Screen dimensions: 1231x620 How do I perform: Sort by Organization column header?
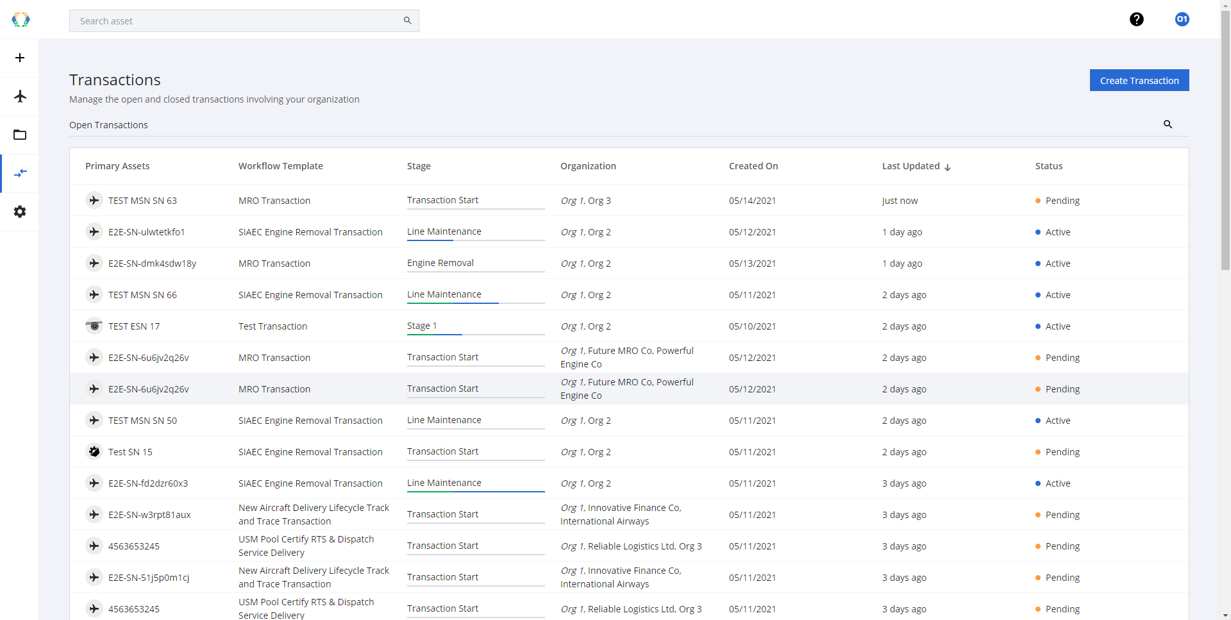[588, 166]
